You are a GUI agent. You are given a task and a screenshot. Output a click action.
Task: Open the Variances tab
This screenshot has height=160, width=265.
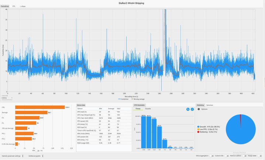210,105
